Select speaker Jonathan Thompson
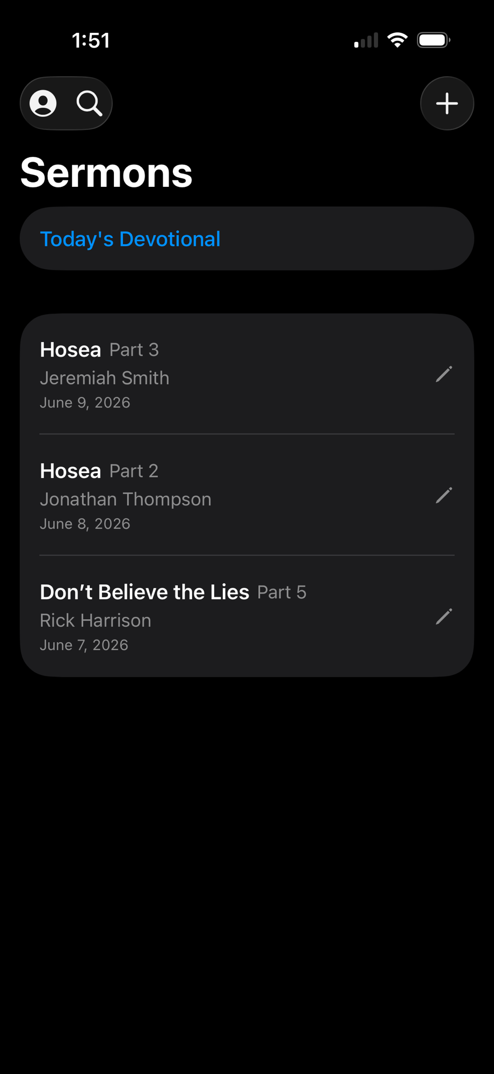Viewport: 494px width, 1074px height. tap(126, 499)
